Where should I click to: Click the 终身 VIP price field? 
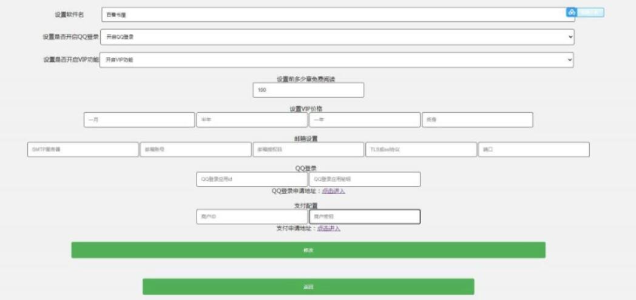coord(477,120)
